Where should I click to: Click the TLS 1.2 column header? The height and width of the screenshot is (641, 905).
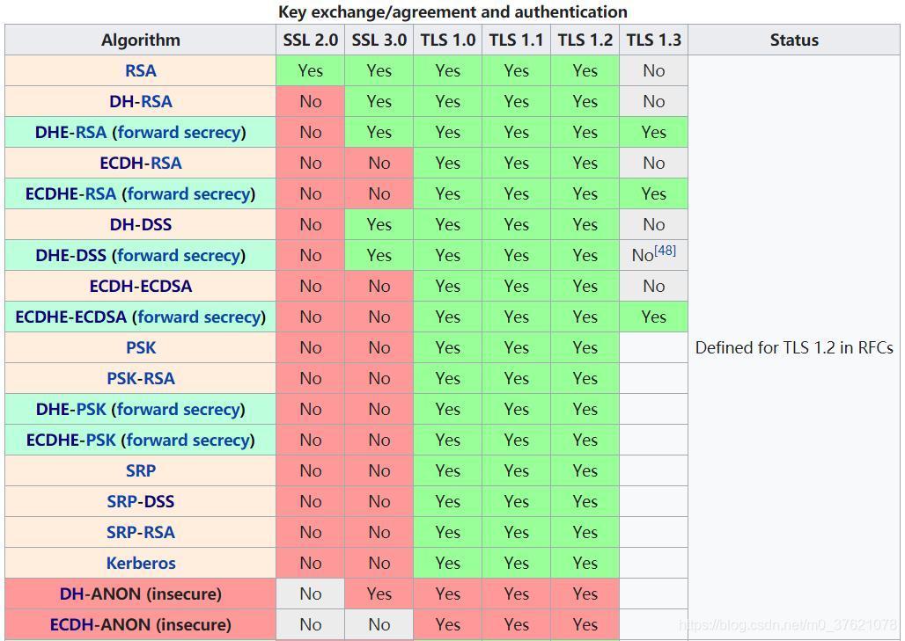click(x=585, y=40)
